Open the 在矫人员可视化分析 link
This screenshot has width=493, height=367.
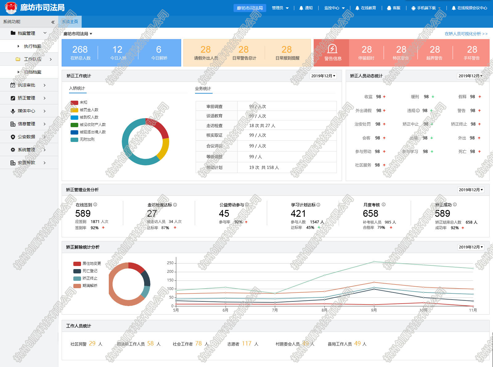coord(466,34)
